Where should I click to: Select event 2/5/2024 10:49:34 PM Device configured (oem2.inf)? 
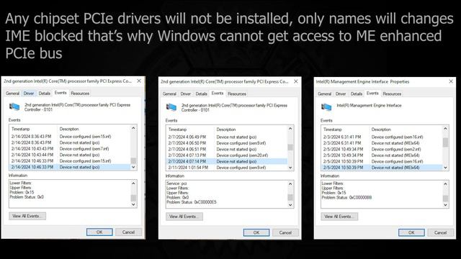[x=382, y=150]
